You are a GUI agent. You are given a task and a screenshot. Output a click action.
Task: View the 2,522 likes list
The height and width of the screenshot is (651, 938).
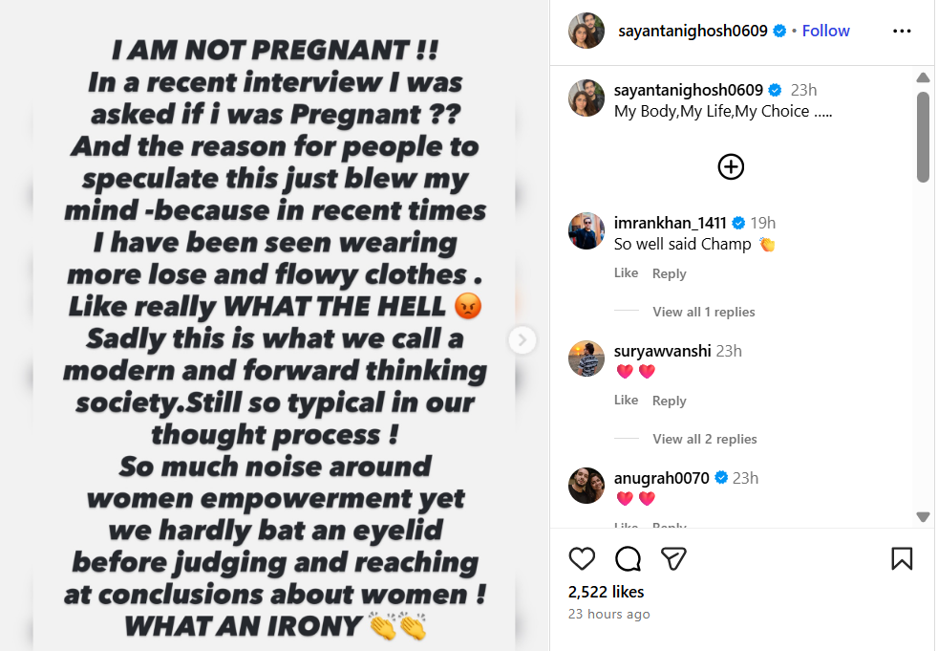(606, 592)
